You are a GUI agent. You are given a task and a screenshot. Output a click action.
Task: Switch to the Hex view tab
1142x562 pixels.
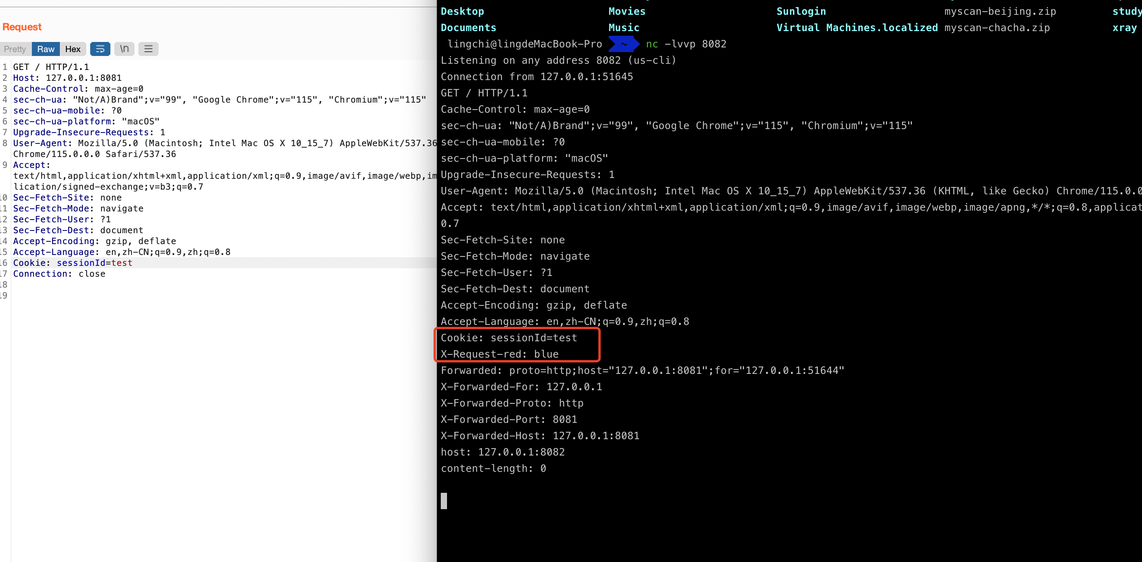[73, 49]
